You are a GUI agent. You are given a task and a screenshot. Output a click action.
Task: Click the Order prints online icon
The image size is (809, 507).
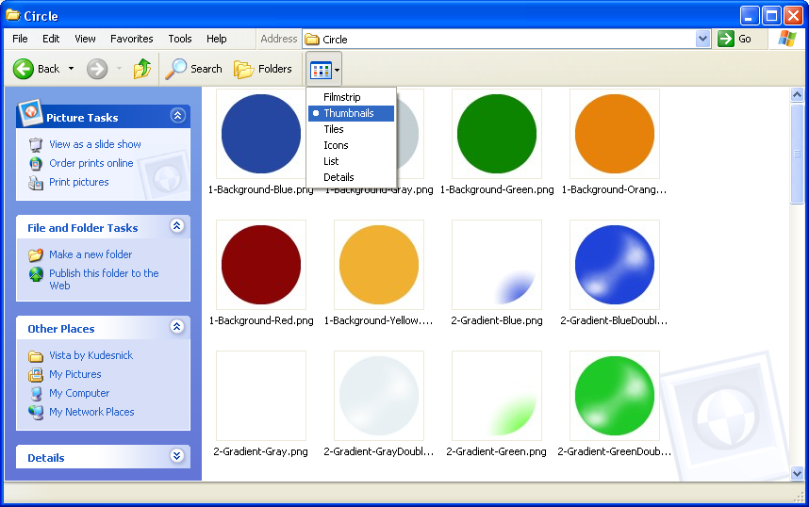[36, 163]
